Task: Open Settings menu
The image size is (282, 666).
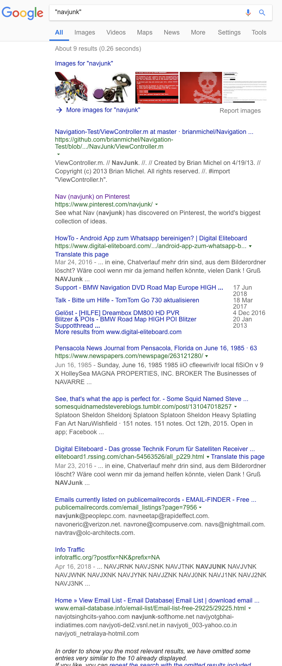Action: pos(229,32)
